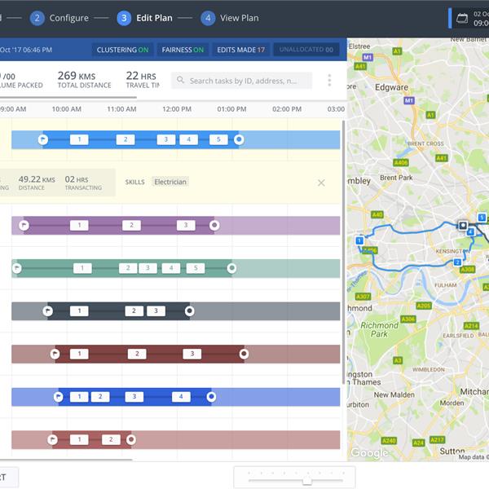Select task 2 on purple route
The image size is (489, 489).
point(131,225)
